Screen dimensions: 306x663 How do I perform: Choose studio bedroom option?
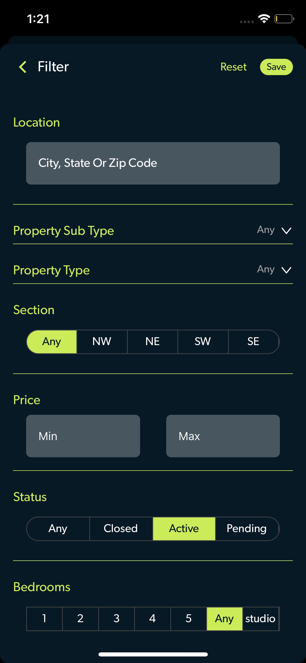pos(261,619)
